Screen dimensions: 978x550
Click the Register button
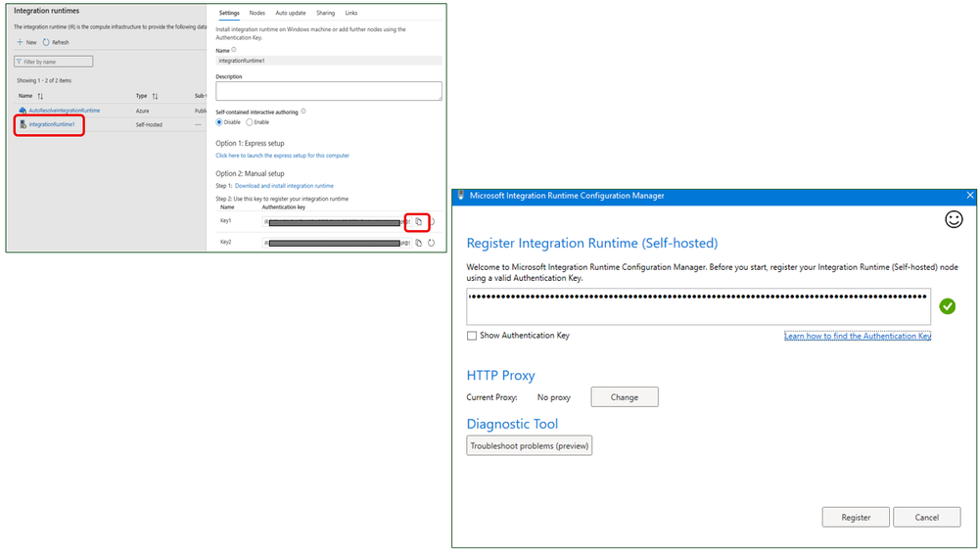856,518
